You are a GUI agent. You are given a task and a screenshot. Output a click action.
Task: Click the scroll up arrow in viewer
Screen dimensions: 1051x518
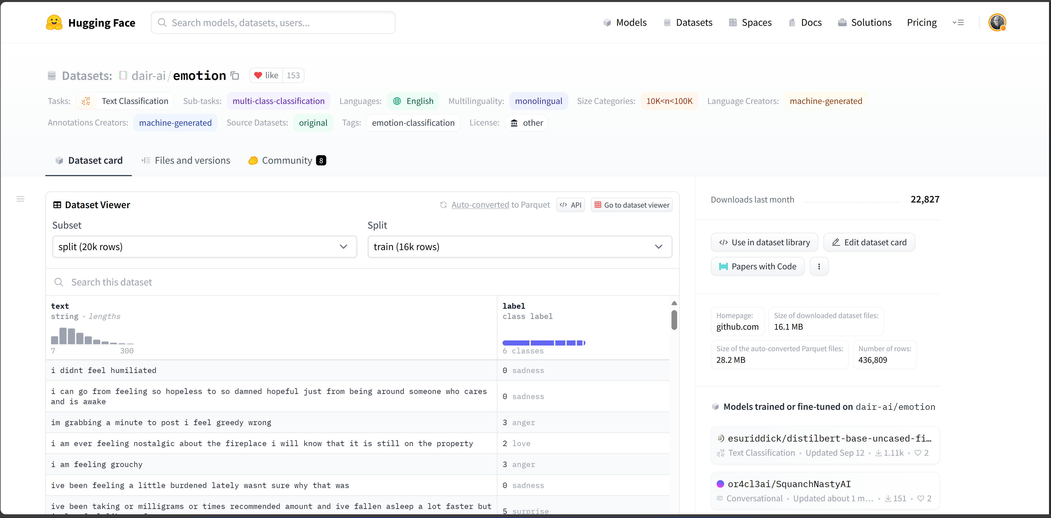674,303
